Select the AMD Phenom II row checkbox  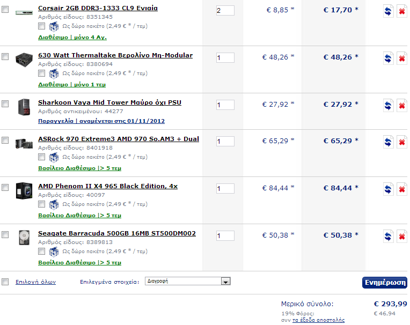coord(5,188)
